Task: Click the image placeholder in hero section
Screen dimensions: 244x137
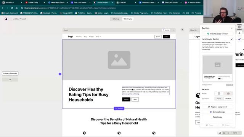Action: pyautogui.click(x=119, y=60)
